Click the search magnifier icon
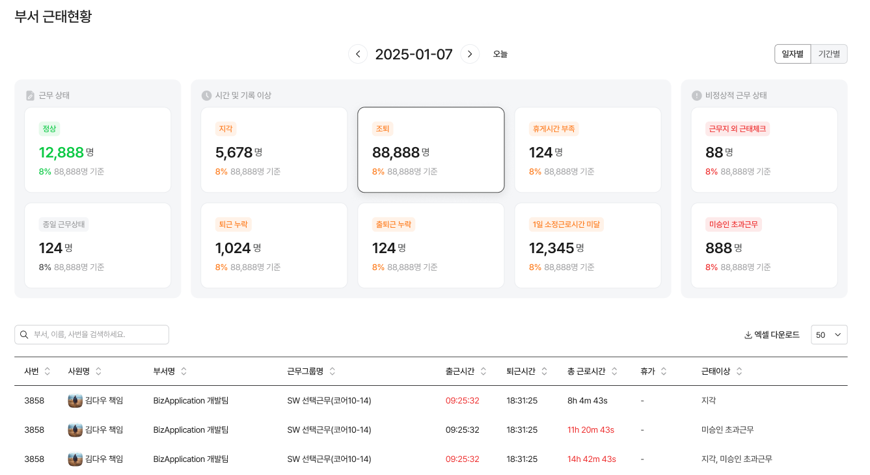 point(24,334)
